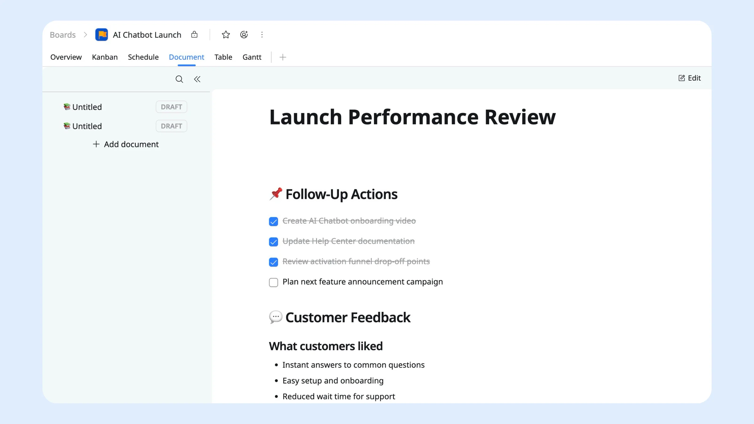Collapse the document sidebar
Viewport: 754px width, 424px height.
point(197,79)
